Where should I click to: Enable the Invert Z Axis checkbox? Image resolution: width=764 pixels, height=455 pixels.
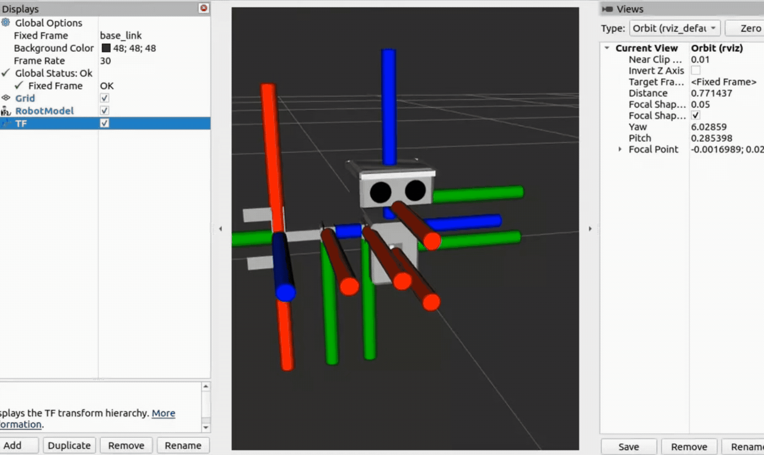coord(696,70)
